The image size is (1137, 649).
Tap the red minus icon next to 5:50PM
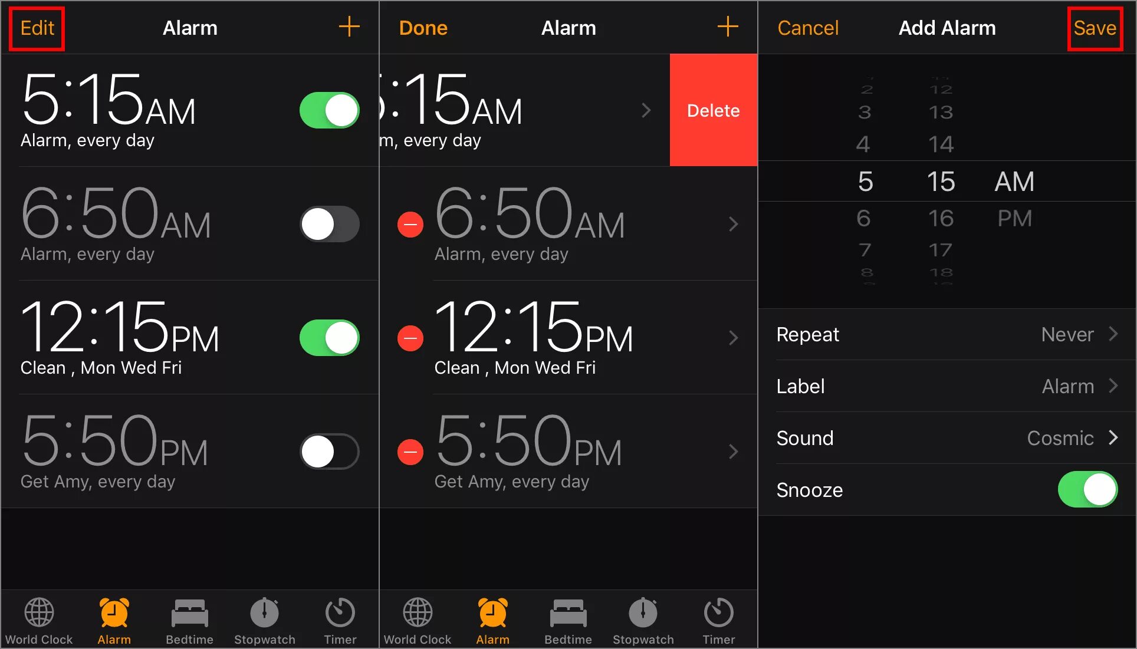[x=409, y=452]
